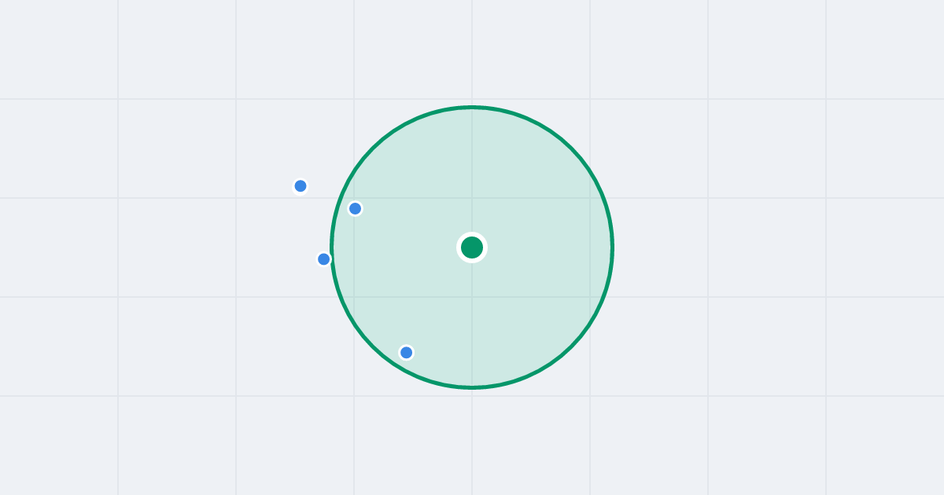The width and height of the screenshot is (944, 495).
Task: Click the rightmost point of the green circle border
Action: (x=612, y=247)
